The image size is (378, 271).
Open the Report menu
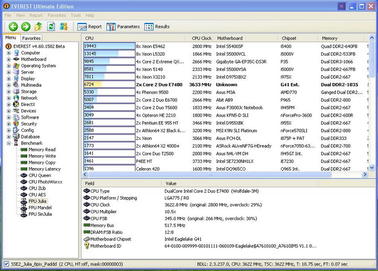(36, 15)
